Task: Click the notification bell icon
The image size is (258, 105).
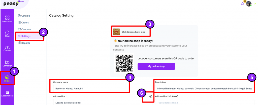Action: click(242, 4)
